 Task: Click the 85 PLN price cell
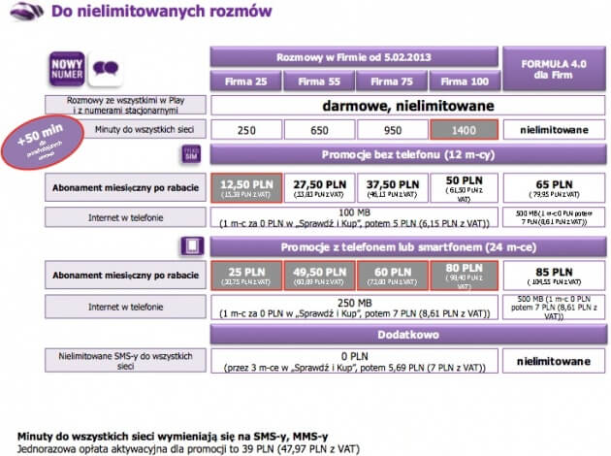coord(554,276)
